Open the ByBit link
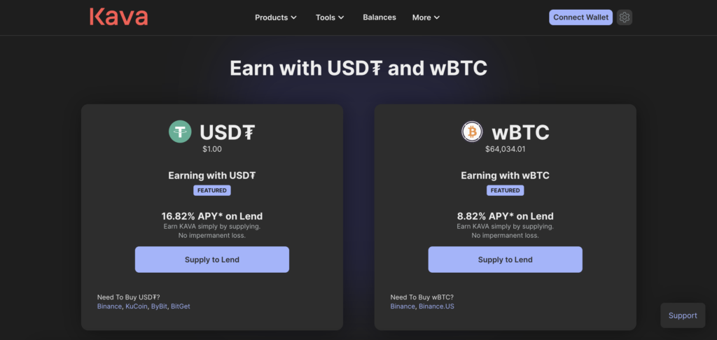 (159, 306)
